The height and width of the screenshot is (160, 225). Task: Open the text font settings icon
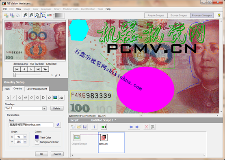(58, 125)
